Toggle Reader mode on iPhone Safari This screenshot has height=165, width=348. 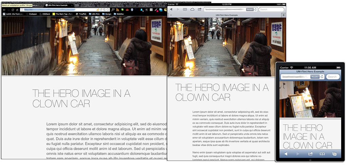point(315,77)
